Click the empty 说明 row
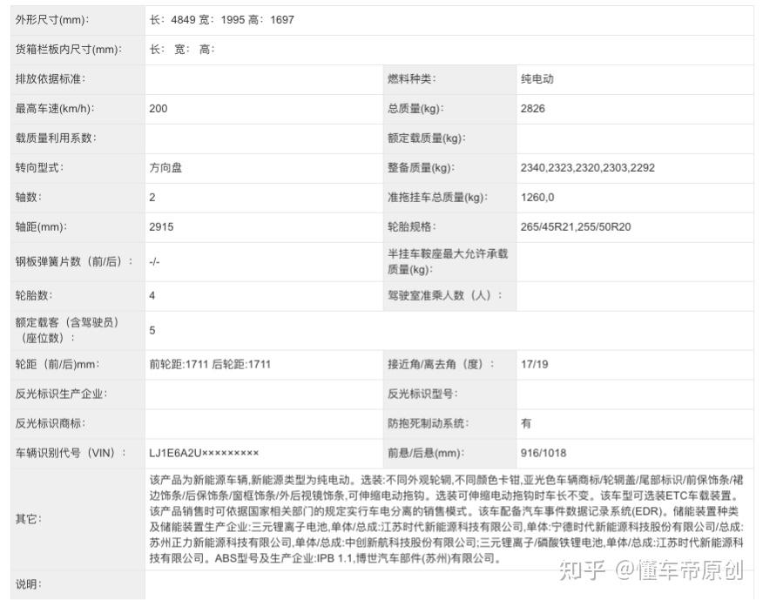 (348, 585)
